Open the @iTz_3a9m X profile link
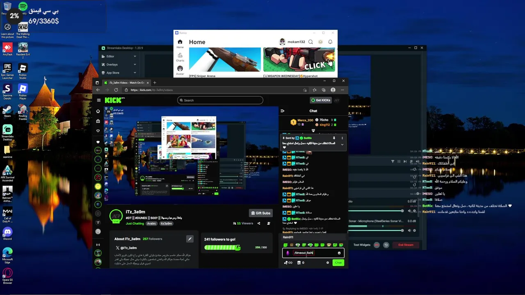The image size is (525, 295). click(x=126, y=248)
